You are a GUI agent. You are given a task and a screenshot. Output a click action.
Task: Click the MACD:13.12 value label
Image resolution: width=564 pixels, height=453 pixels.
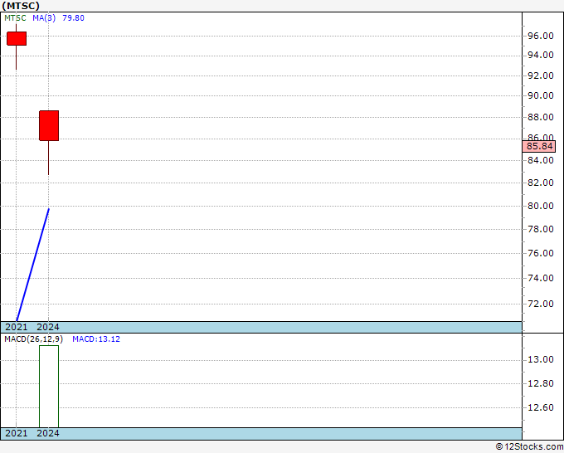[x=96, y=339]
